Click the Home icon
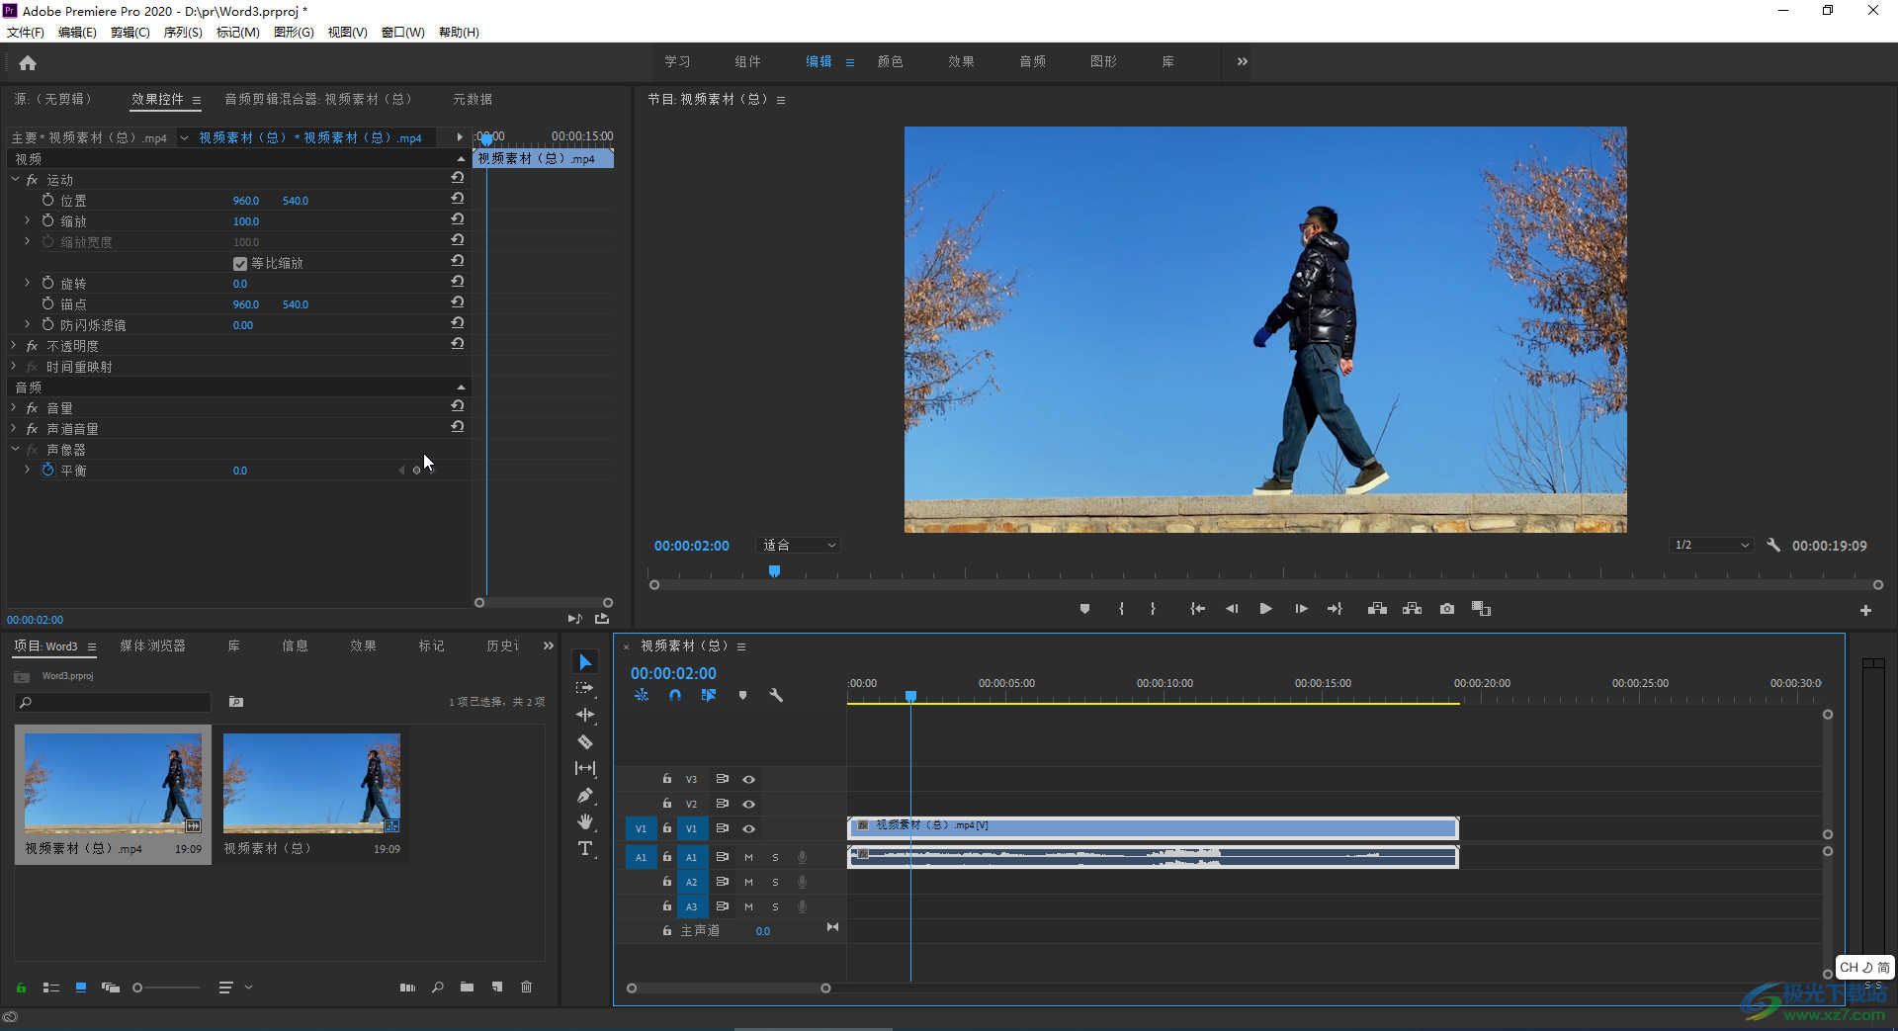Image resolution: width=1898 pixels, height=1031 pixels. pos(28,63)
